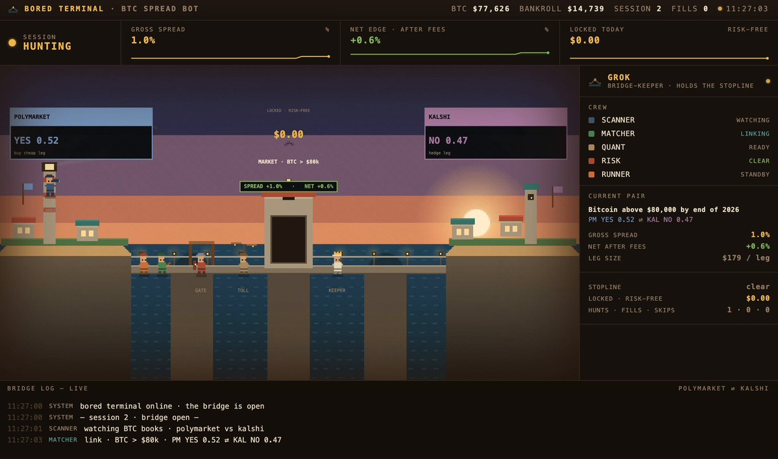This screenshot has height=459, width=778.
Task: Click the KEEPER label under the bridge
Action: click(337, 290)
